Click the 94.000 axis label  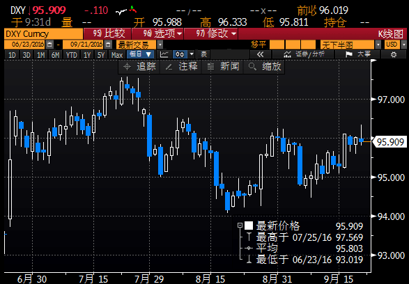(391, 216)
